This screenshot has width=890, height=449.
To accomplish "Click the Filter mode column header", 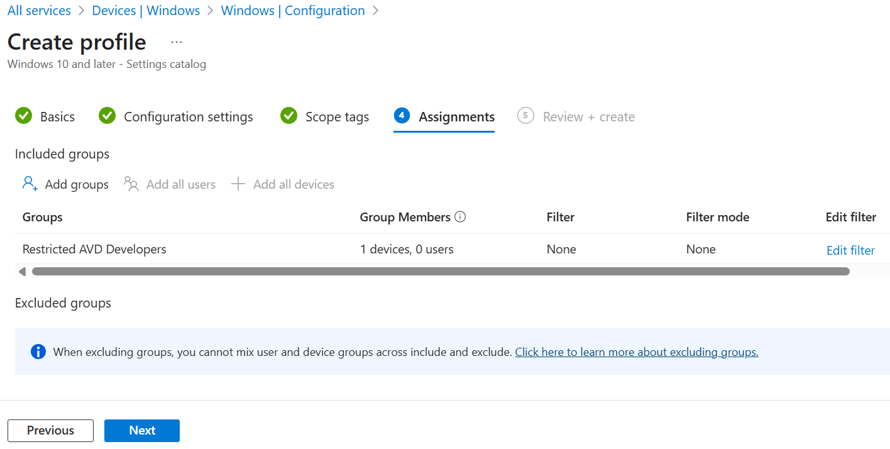I will point(718,217).
